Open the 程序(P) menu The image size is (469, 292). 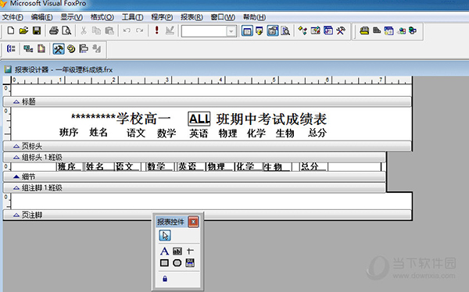pyautogui.click(x=162, y=17)
